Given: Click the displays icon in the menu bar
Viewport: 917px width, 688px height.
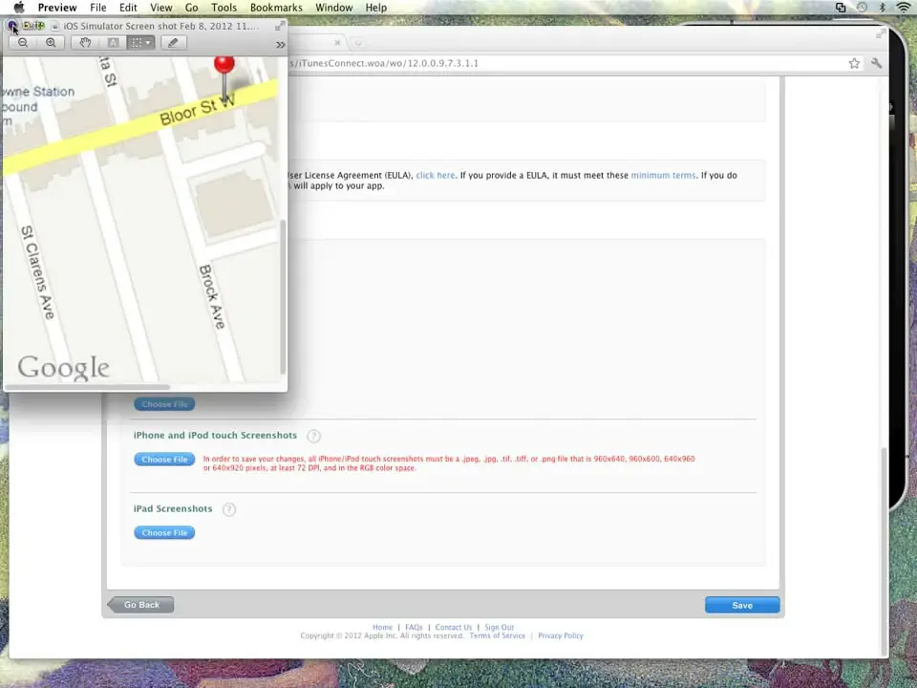Looking at the screenshot, I should coord(841,8).
